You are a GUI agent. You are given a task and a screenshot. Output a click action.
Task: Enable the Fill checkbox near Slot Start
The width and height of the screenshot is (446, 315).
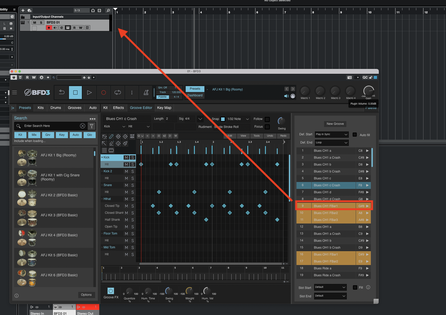click(355, 287)
